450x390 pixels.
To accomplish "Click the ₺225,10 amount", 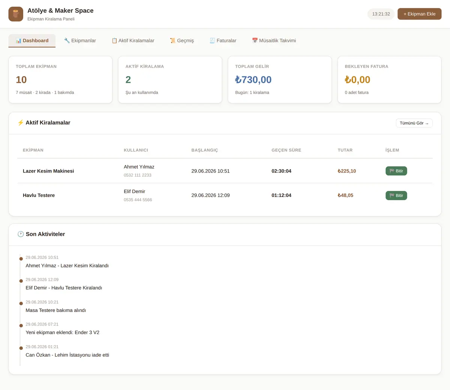I will pos(347,171).
